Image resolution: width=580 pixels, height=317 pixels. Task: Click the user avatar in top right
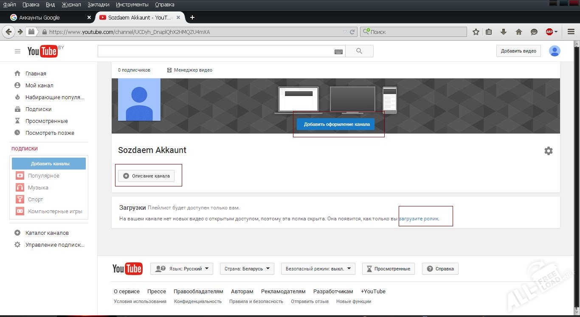click(555, 51)
